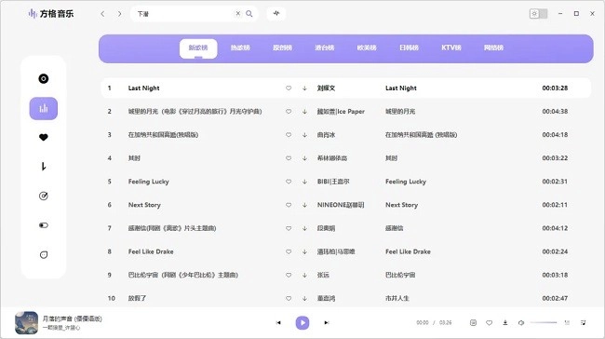Mute the volume speaker icon
605x339 pixels.
pos(521,323)
